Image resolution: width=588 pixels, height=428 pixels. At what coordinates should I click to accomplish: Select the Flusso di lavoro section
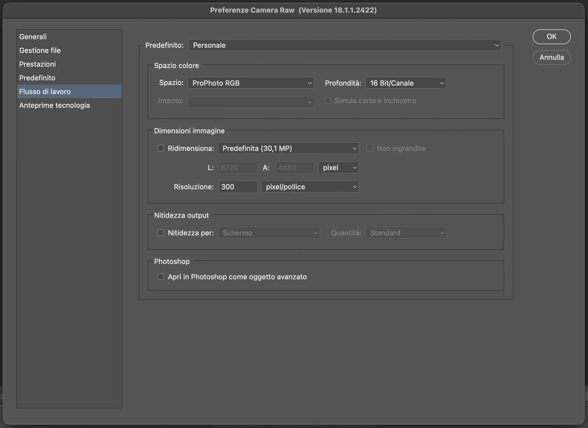[x=45, y=92]
